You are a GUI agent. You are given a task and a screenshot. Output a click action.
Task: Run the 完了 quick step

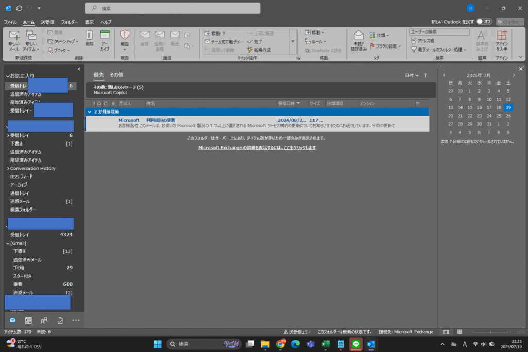[255, 41]
